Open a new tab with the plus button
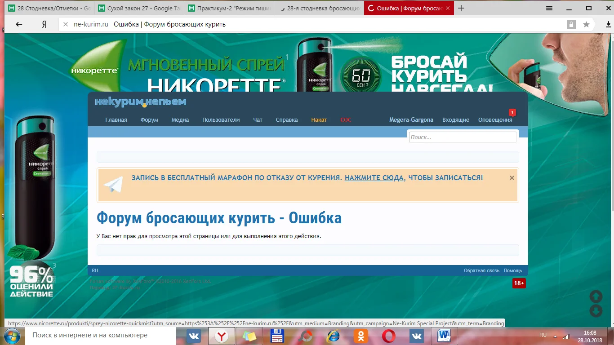614x345 pixels. point(461,8)
